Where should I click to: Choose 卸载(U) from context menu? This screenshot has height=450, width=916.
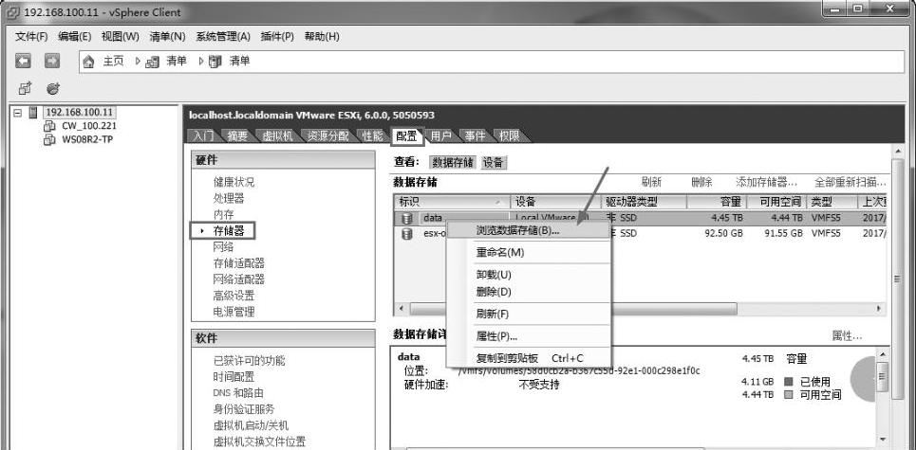point(529,275)
